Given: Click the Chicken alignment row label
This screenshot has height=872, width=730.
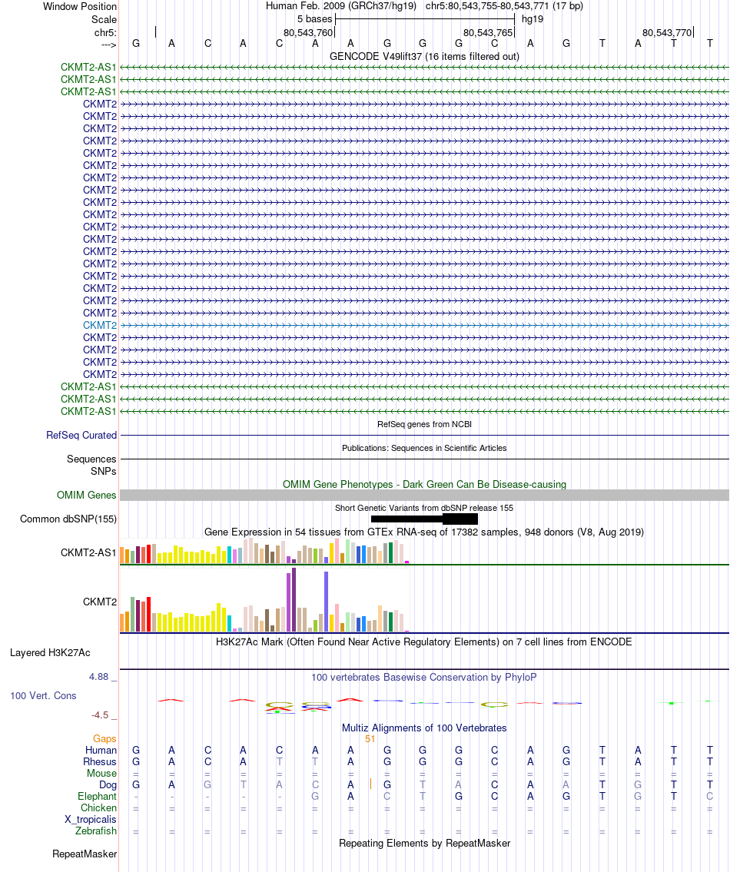Looking at the screenshot, I should pos(98,808).
